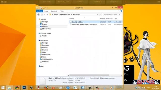This screenshot has height=90, width=161.
Task: Select Intrucciones, leer importante!!! (Chrome).txt
Action: click(96, 24)
